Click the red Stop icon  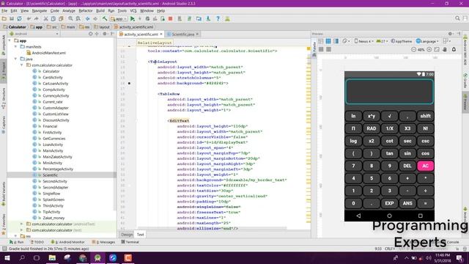tap(171, 18)
